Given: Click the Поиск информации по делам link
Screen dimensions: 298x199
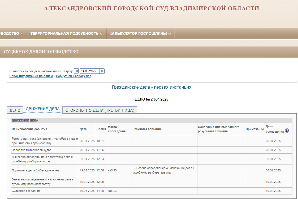Looking at the screenshot, I should 31,76.
